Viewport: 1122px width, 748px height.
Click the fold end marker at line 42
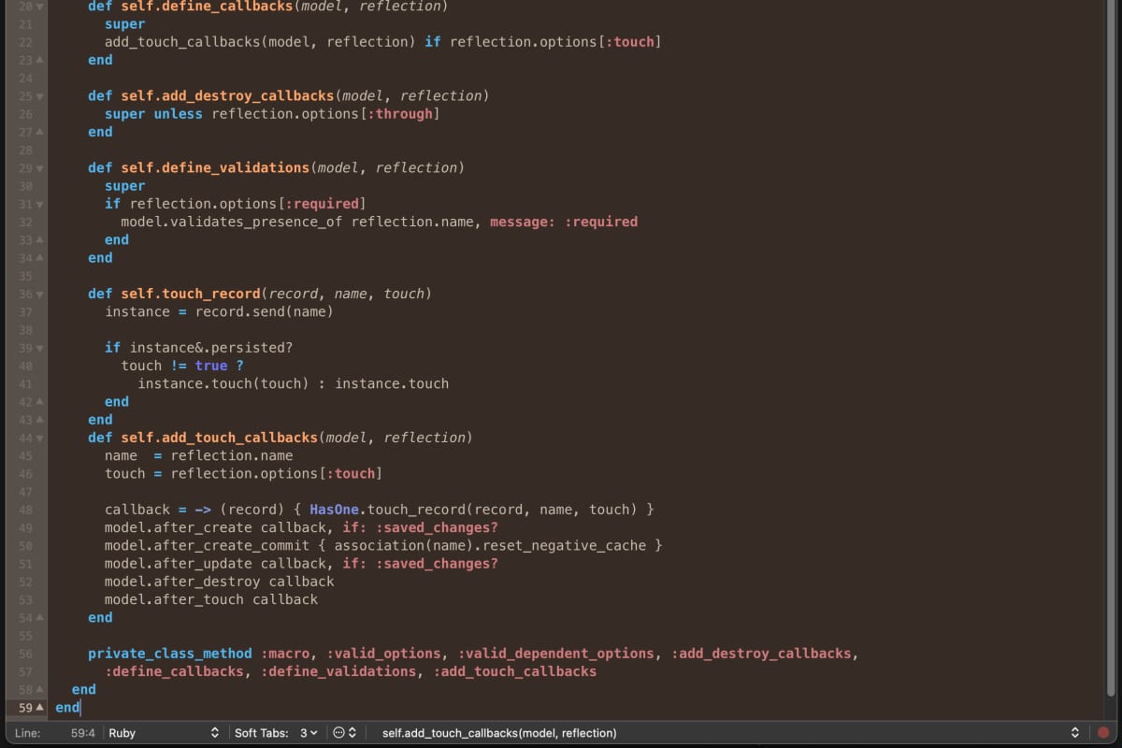coord(39,401)
